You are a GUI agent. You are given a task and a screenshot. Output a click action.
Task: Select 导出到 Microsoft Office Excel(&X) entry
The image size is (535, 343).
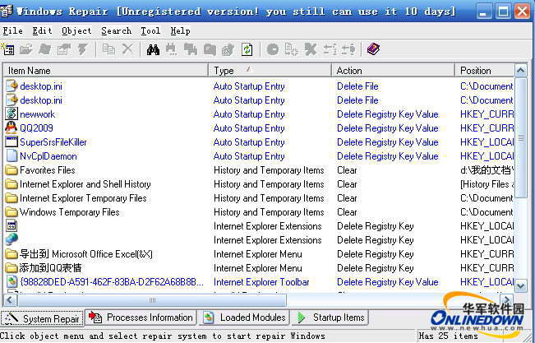click(86, 254)
